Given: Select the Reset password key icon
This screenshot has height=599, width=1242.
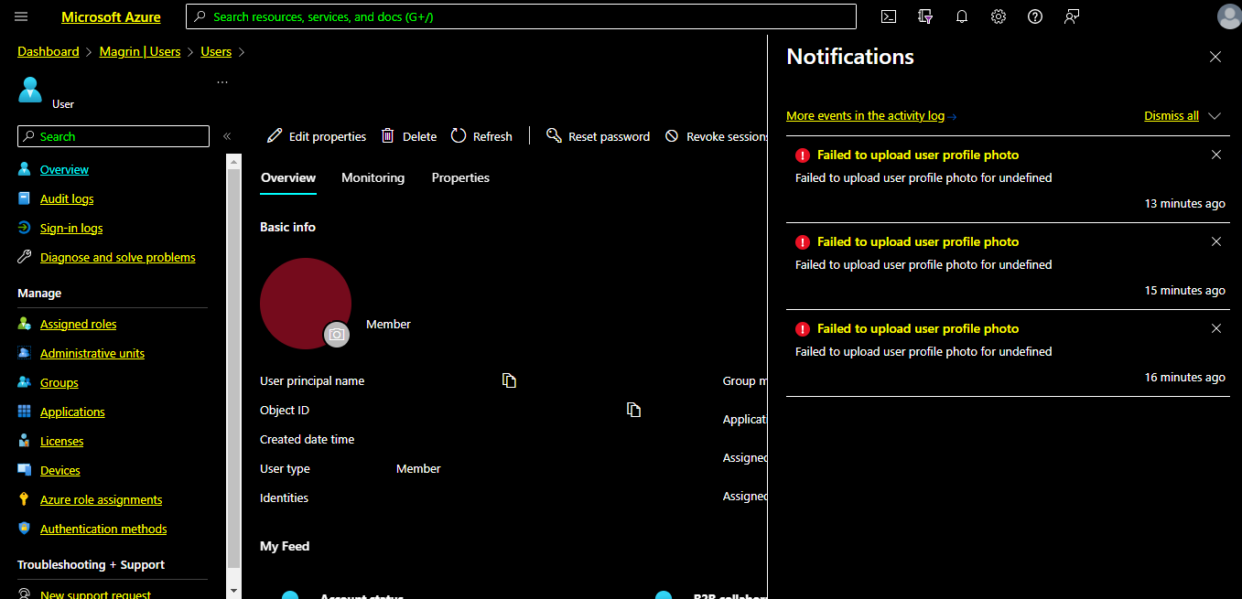Looking at the screenshot, I should [554, 135].
